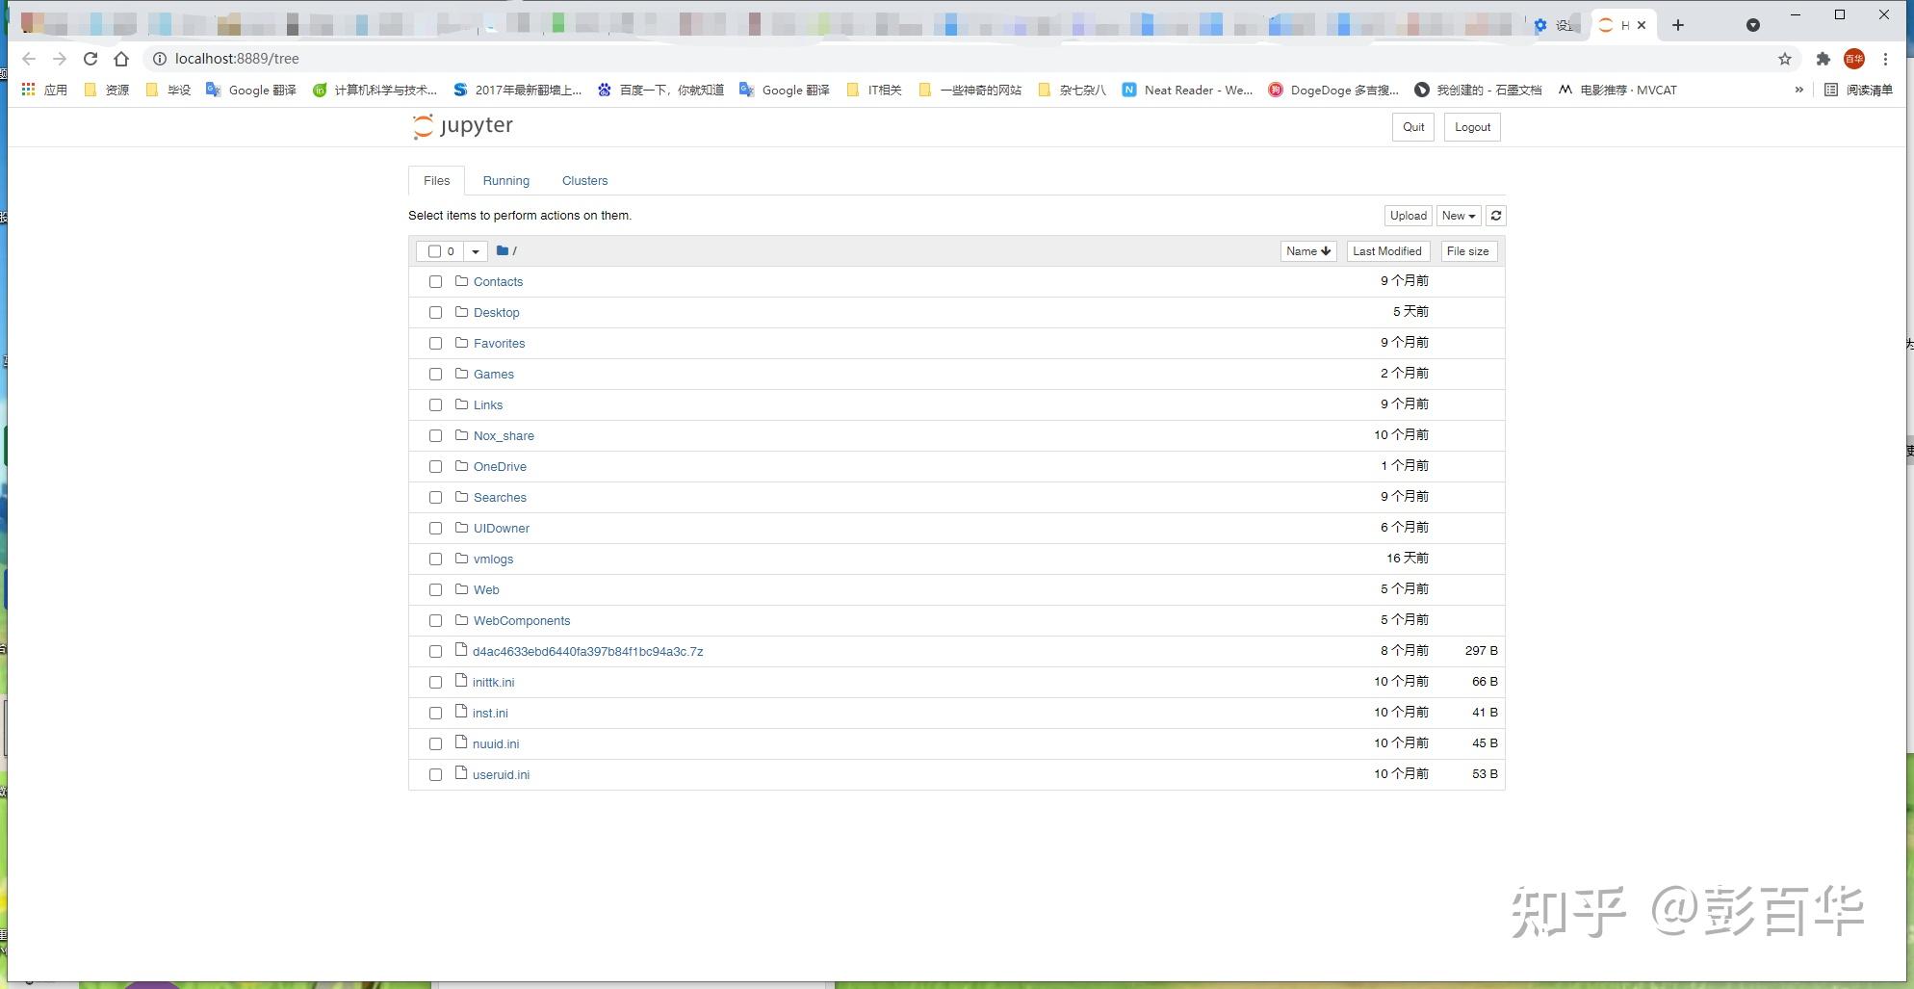
Task: Open the Favorites folder
Action: click(x=500, y=344)
